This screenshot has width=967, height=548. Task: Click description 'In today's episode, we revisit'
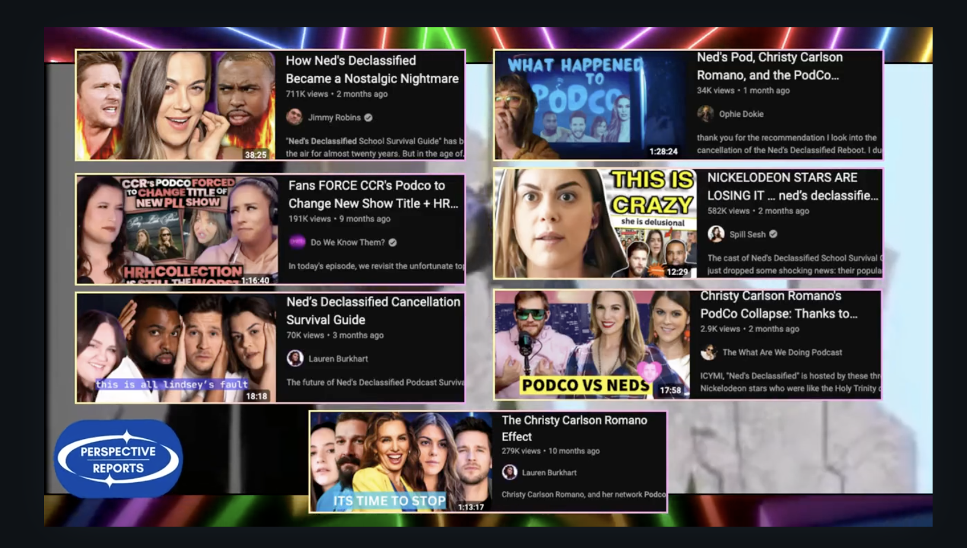[376, 266]
